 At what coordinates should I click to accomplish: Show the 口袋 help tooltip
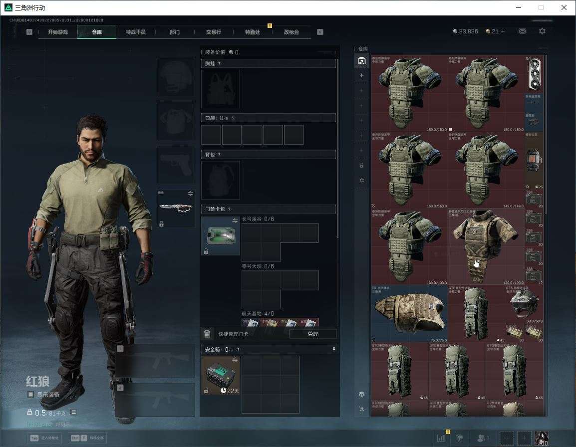click(x=233, y=118)
